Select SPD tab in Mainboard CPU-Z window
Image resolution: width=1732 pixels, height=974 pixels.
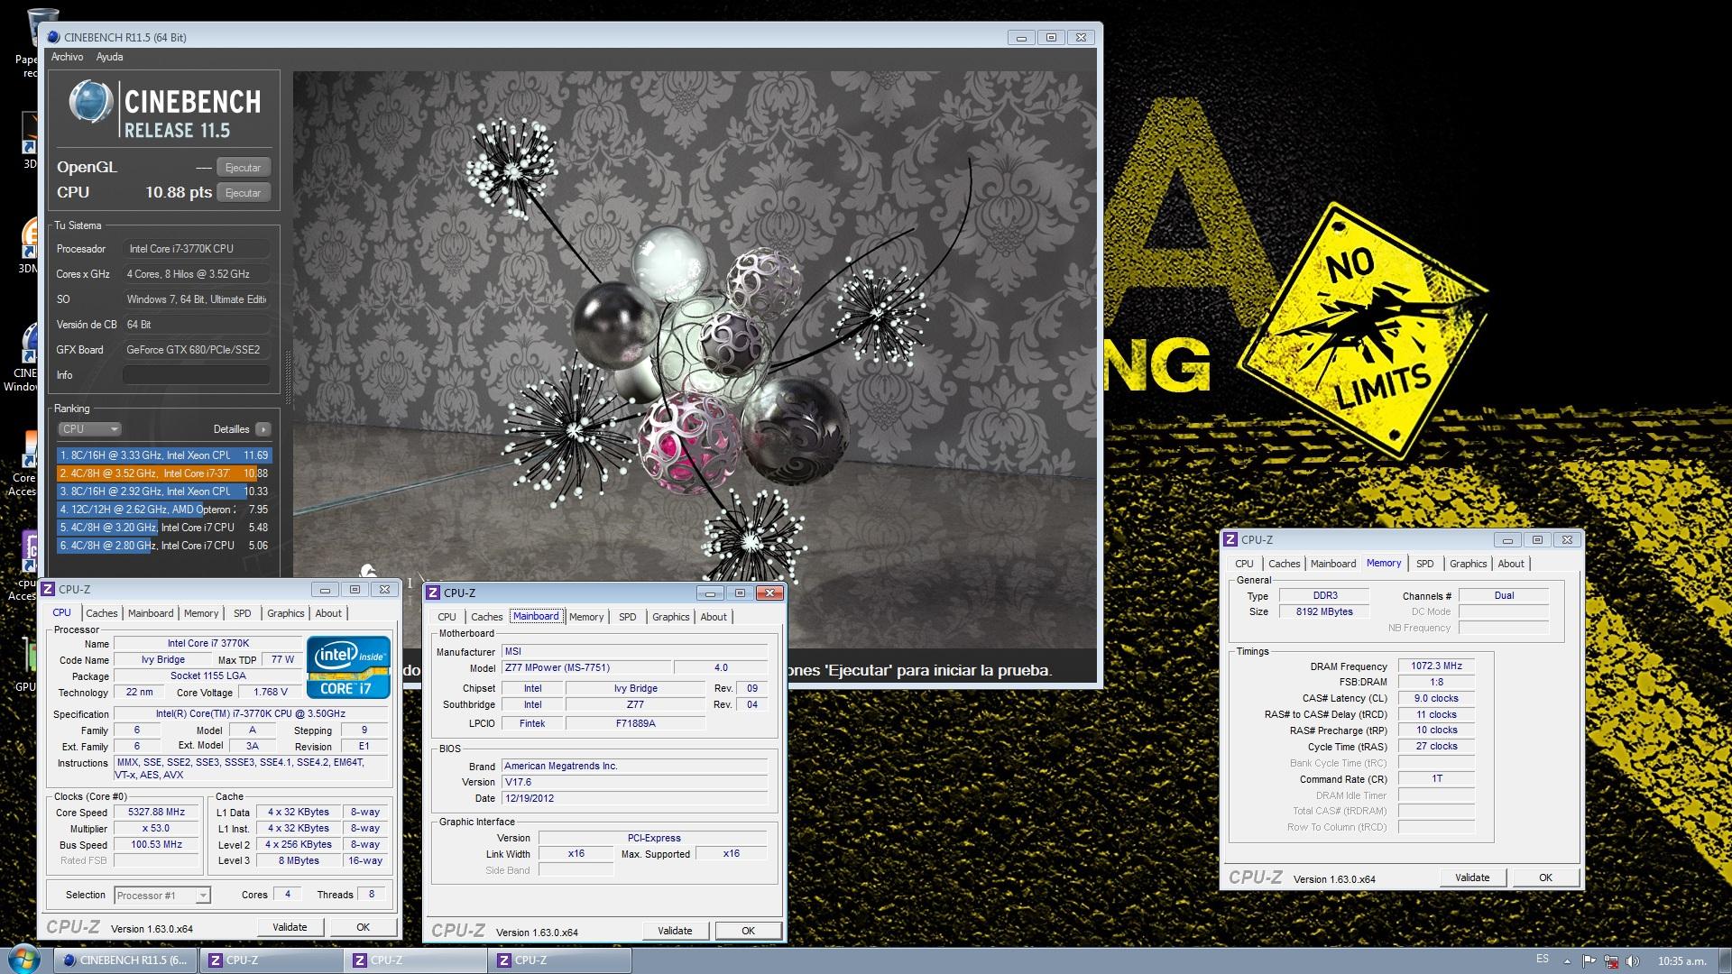click(x=627, y=617)
